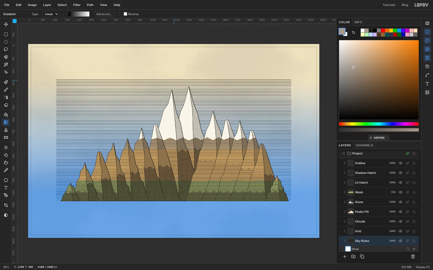Hide the Snow layer

click(x=401, y=202)
